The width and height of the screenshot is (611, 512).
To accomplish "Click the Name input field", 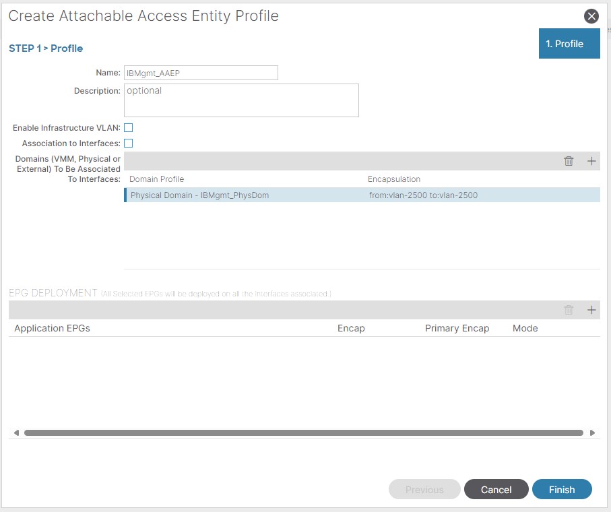I will coord(201,73).
